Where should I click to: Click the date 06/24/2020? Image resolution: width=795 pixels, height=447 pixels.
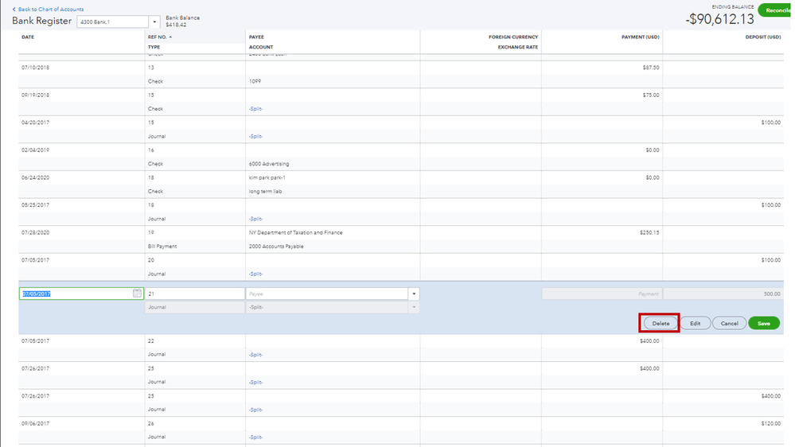36,178
